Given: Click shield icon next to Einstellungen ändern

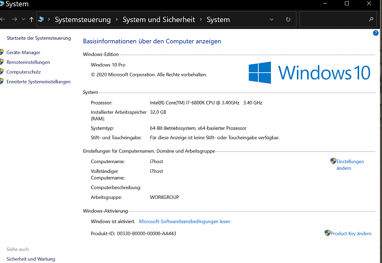Looking at the screenshot, I should point(333,161).
